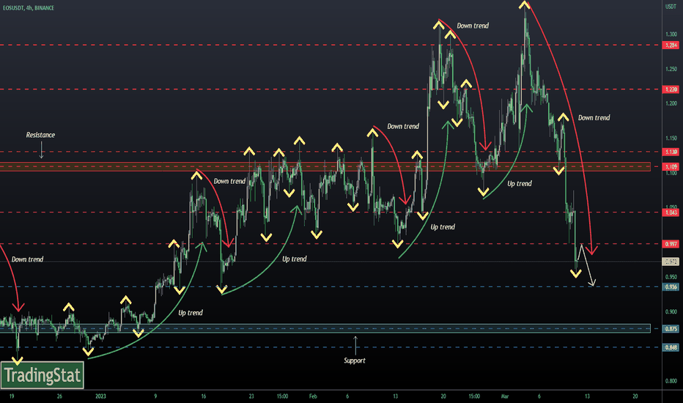The width and height of the screenshot is (683, 403).
Task: Click the 1.250 price axis tick
Action: [671, 69]
